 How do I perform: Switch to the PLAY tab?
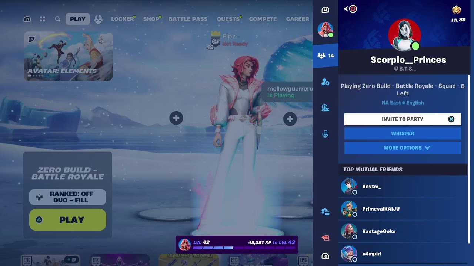[78, 19]
